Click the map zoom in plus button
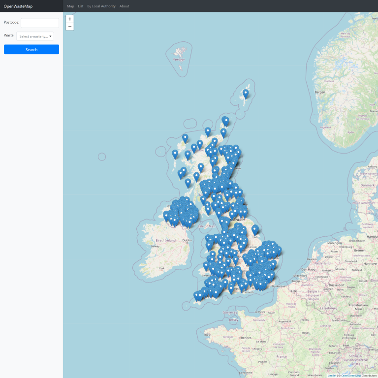The image size is (378, 378). [x=70, y=19]
